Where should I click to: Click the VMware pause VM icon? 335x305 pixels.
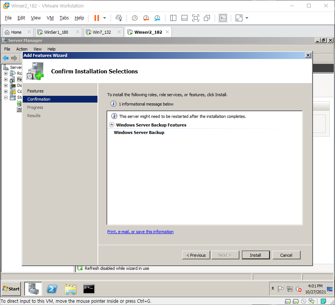97,18
